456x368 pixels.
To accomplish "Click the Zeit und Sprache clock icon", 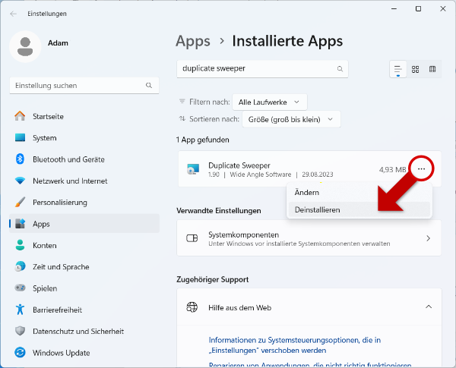I will tap(20, 266).
